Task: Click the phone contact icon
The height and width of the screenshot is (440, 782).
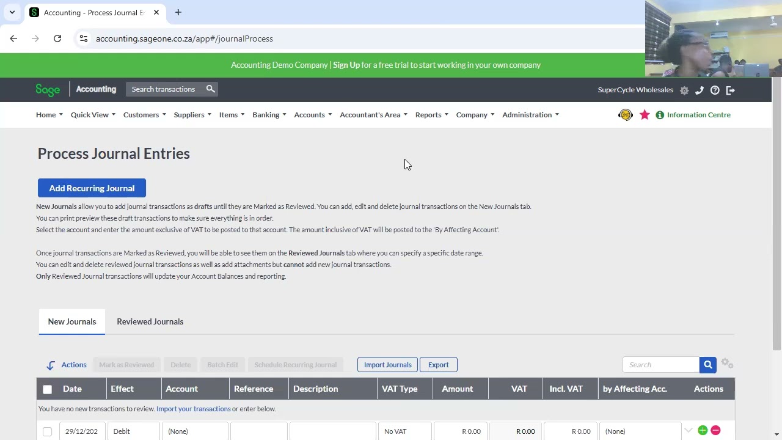Action: point(700,90)
